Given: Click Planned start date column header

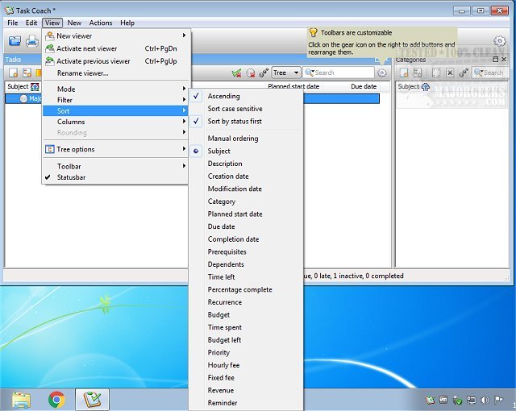Looking at the screenshot, I should (x=293, y=86).
